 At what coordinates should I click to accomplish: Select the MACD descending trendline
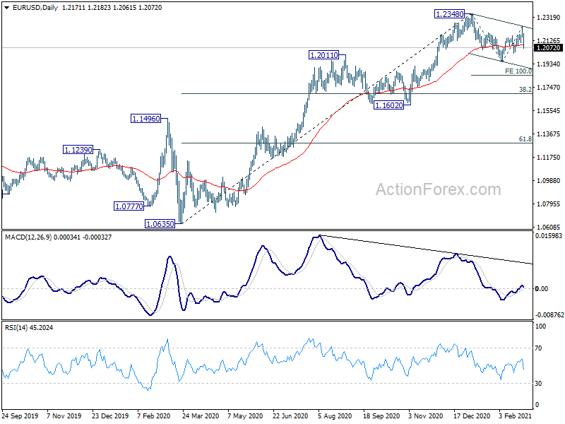427,249
